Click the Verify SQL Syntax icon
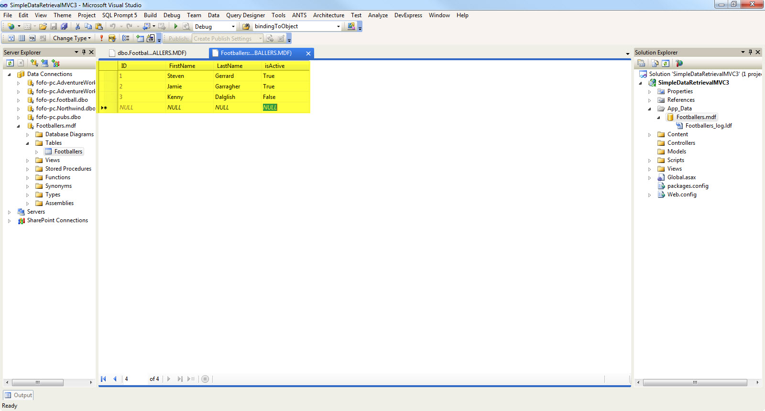Viewport: 765px width, 411px height. coord(112,38)
